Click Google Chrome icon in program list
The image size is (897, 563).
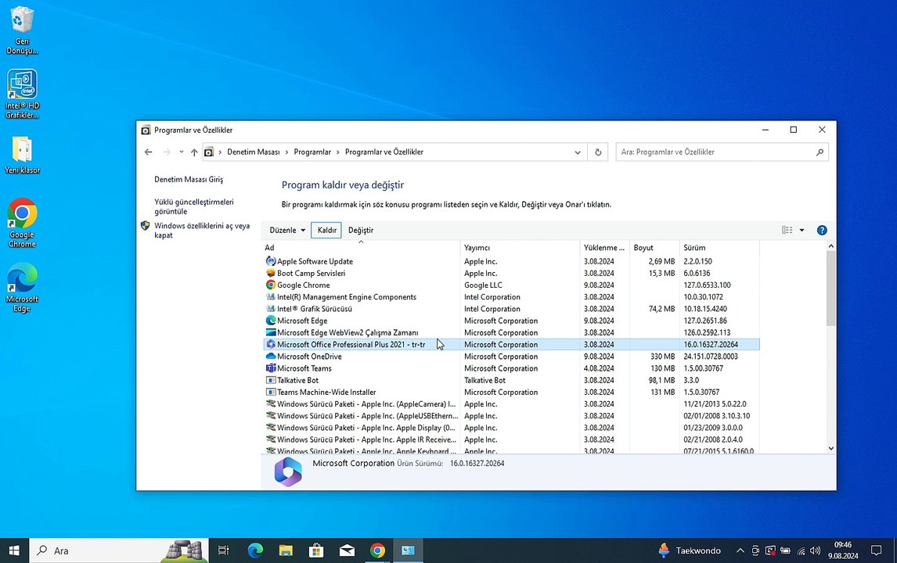tap(271, 285)
